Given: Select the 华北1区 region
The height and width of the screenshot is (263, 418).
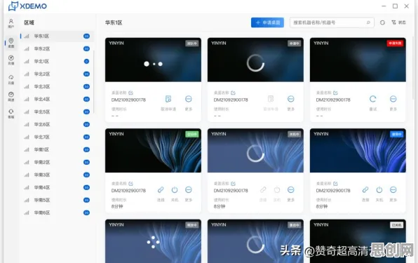Looking at the screenshot, I should click(x=57, y=61).
